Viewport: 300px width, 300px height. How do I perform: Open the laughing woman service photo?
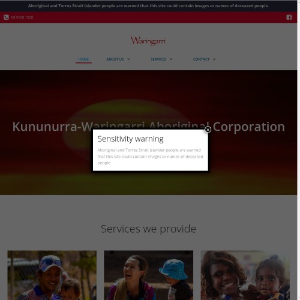tap(149, 275)
